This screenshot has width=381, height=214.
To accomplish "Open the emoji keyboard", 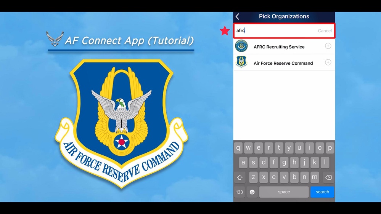I will [x=252, y=192].
